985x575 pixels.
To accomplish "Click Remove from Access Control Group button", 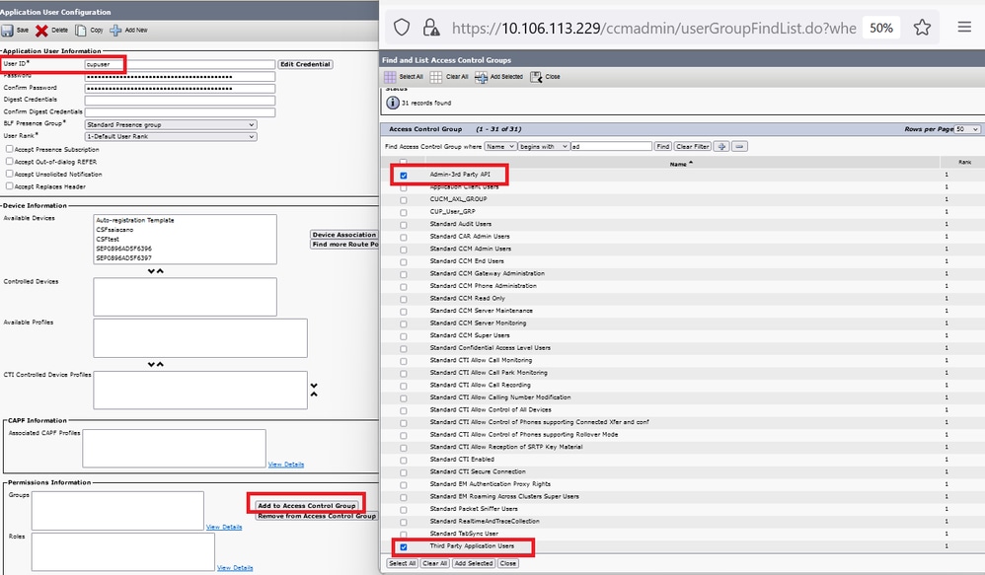I will [x=317, y=516].
